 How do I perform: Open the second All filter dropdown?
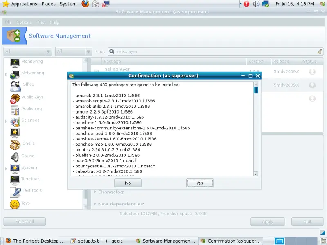(74, 51)
